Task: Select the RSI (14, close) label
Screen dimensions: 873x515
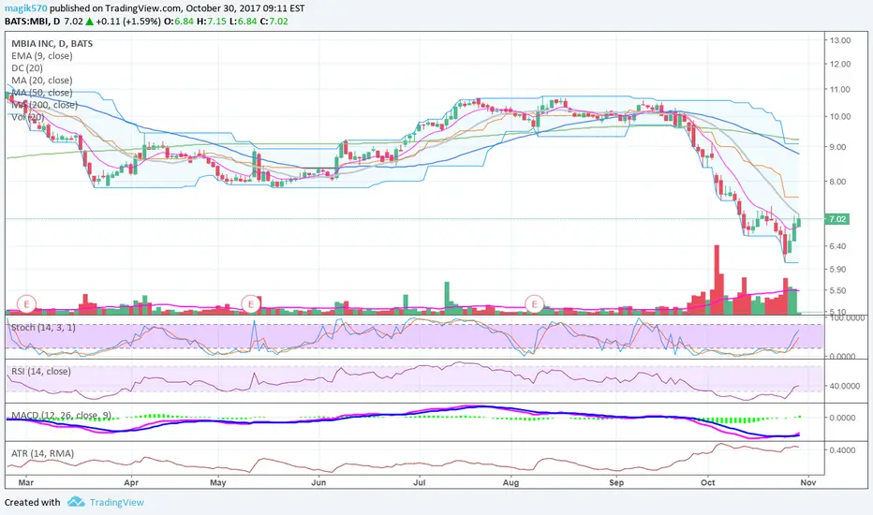Action: click(x=41, y=372)
